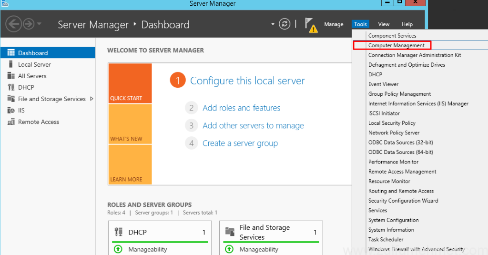
Task: Click File and Storage tile Manageability icon
Action: (229, 249)
